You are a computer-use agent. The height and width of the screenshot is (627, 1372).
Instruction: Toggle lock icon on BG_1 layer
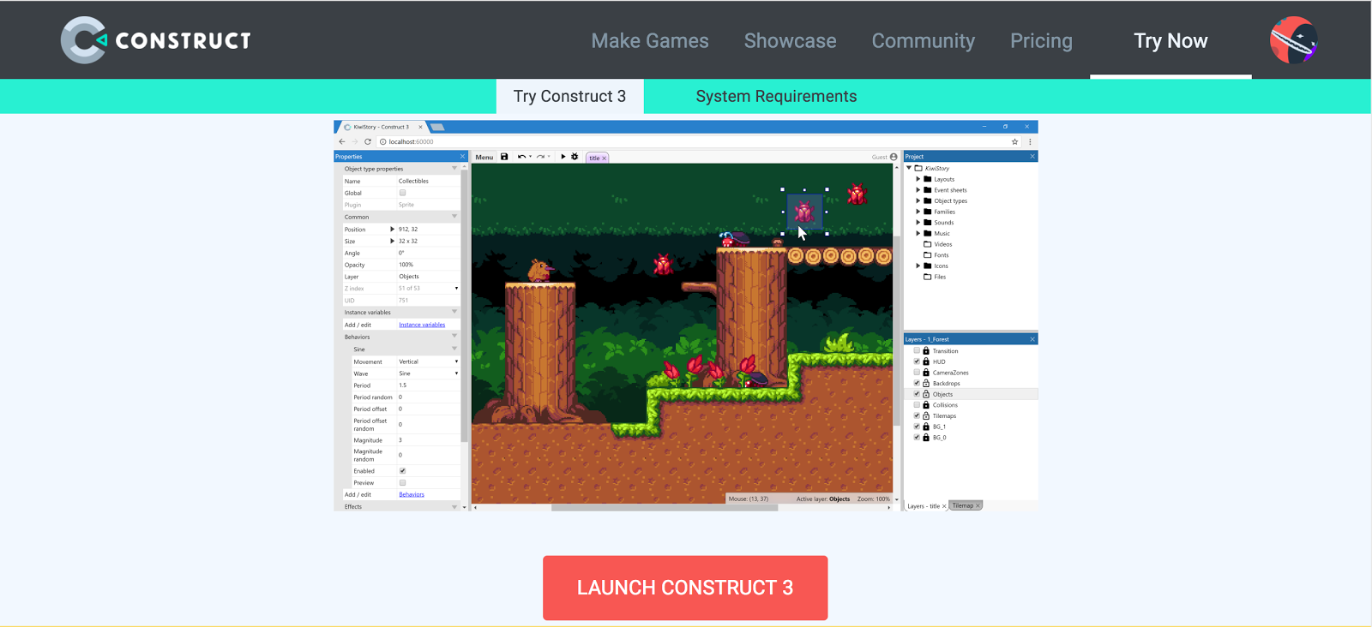click(926, 427)
